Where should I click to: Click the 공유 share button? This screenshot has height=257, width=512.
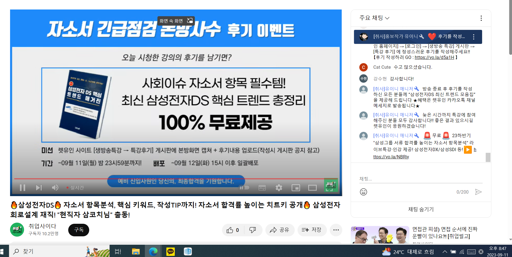[280, 230]
